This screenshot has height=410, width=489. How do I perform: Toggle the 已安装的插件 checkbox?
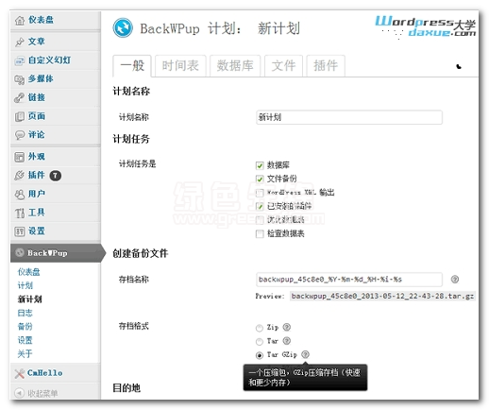[x=260, y=206]
